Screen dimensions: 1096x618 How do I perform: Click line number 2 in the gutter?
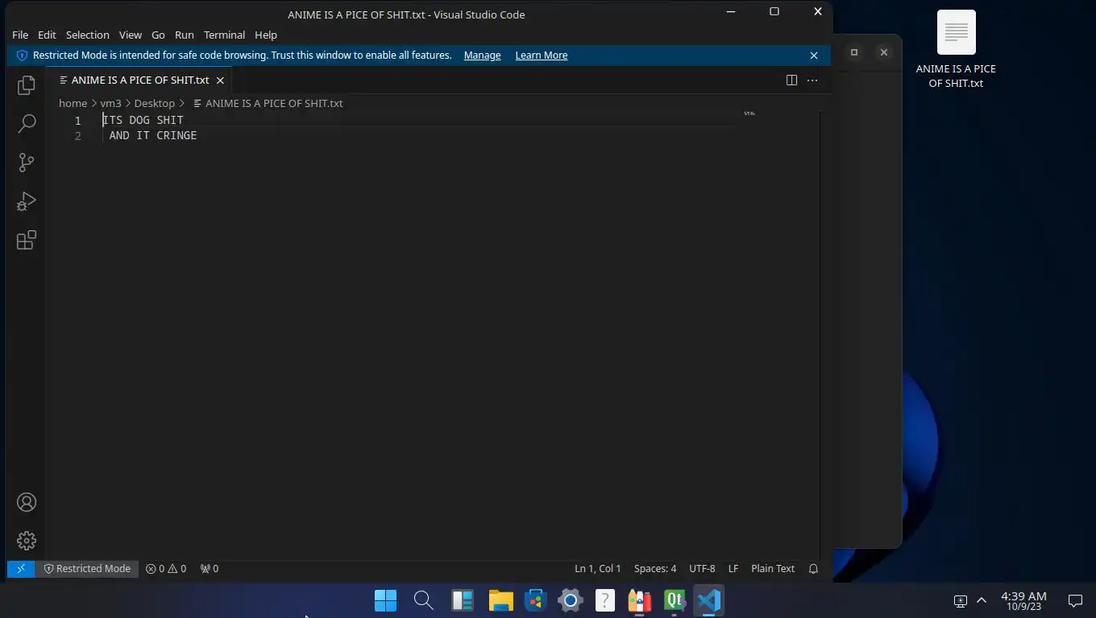pos(78,136)
